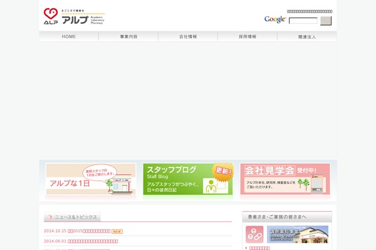
Task: Click the ALP heart logo
Action: (x=51, y=16)
